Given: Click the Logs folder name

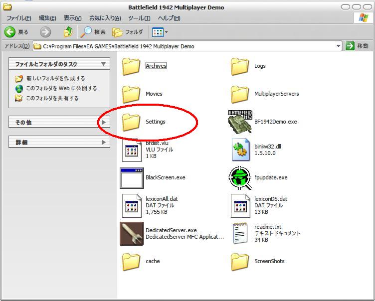Looking at the screenshot, I should point(260,66).
